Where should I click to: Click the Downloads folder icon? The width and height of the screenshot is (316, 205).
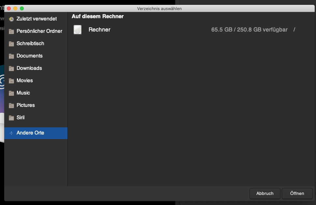11,68
